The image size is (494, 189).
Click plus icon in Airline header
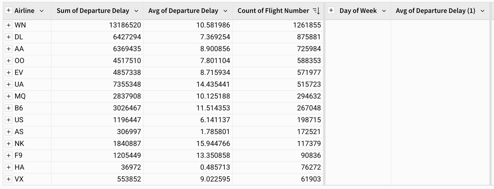click(9, 10)
